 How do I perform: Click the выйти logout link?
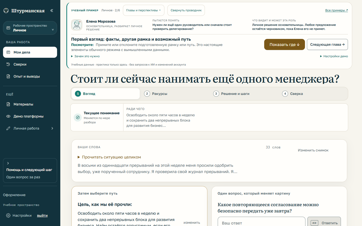coord(42,215)
